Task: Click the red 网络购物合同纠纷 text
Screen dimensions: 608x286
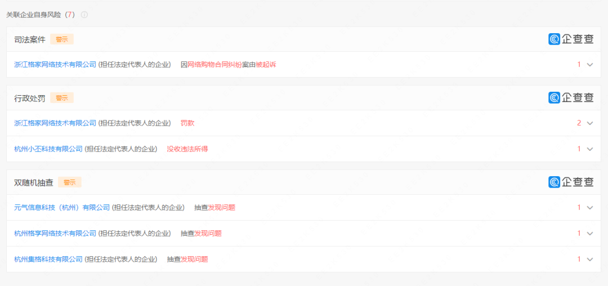Action: coord(215,65)
